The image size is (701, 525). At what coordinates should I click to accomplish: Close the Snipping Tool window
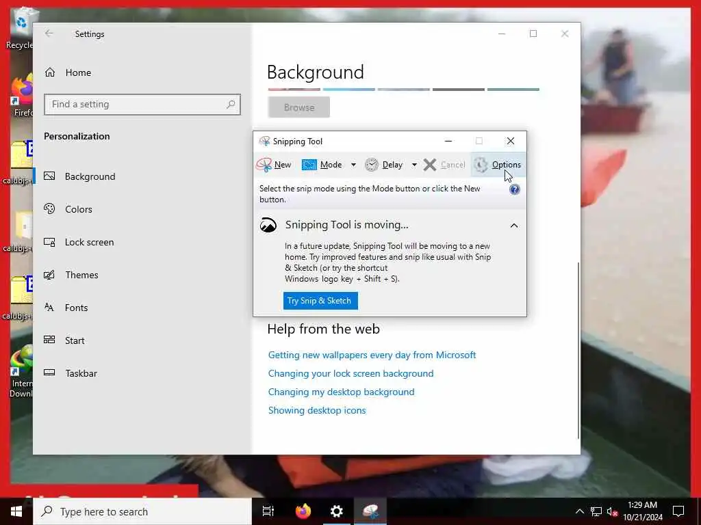click(511, 141)
